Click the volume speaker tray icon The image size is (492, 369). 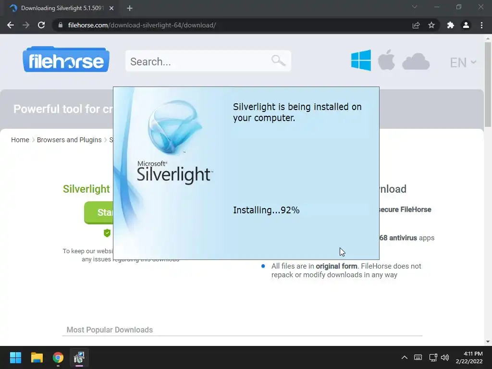click(445, 357)
